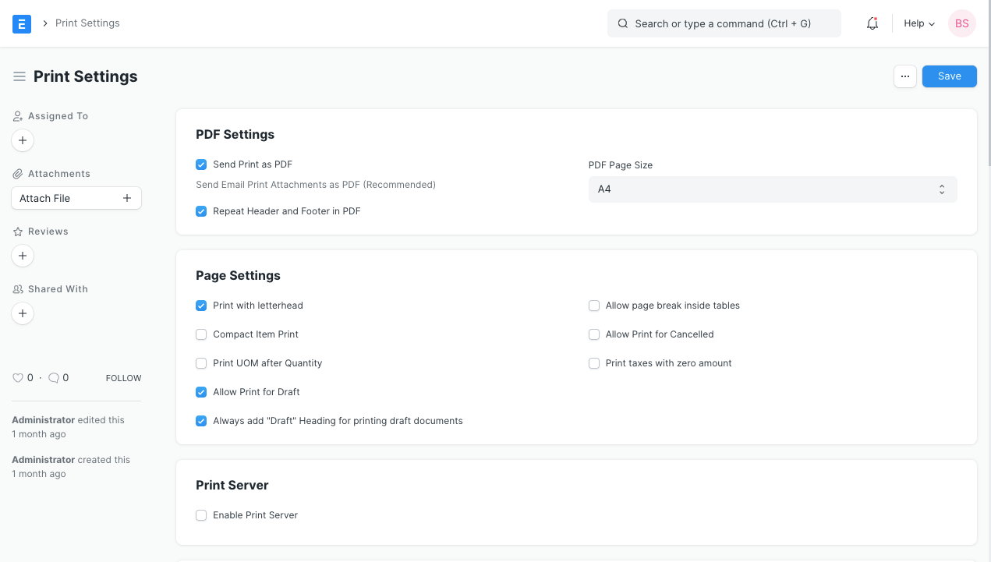
Task: Enable Compact Item Print
Action: 201,334
